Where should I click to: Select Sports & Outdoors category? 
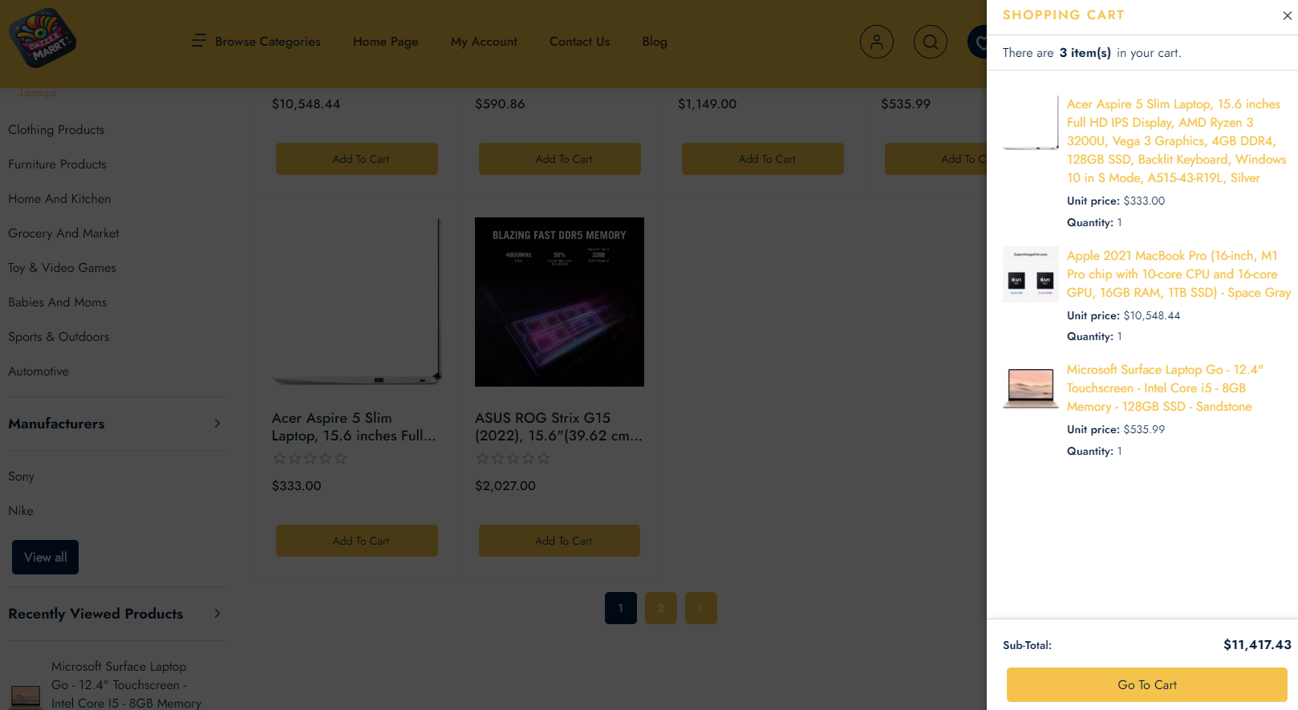(x=59, y=337)
